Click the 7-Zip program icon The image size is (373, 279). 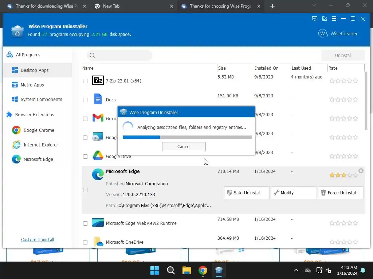98,80
